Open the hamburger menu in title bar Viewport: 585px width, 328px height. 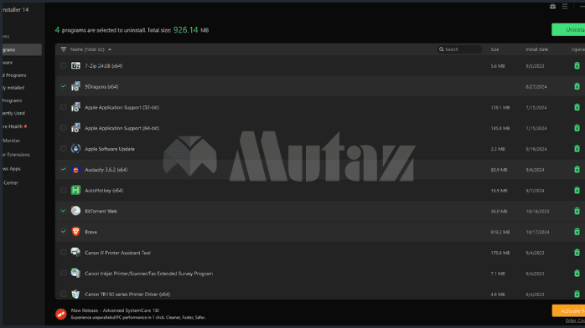coord(565,7)
